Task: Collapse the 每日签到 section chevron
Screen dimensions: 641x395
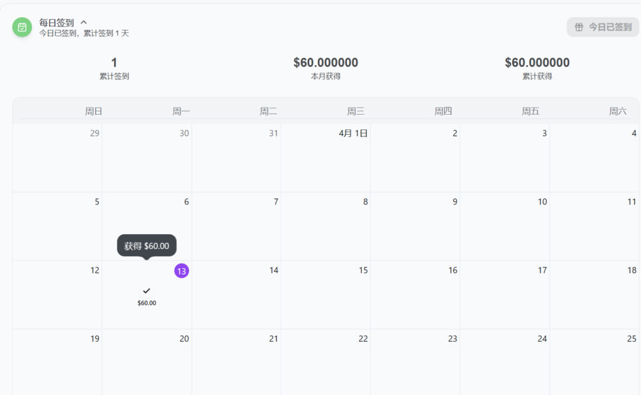Action: [x=84, y=23]
